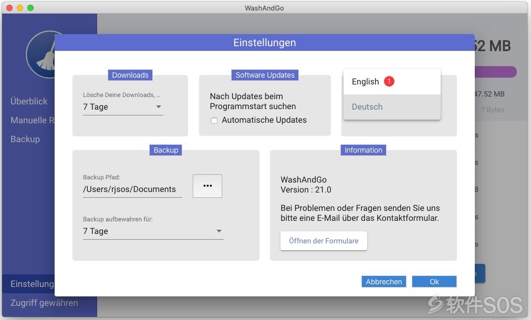The image size is (531, 320).
Task: Click the Öffnen der Formulare button
Action: click(x=324, y=241)
